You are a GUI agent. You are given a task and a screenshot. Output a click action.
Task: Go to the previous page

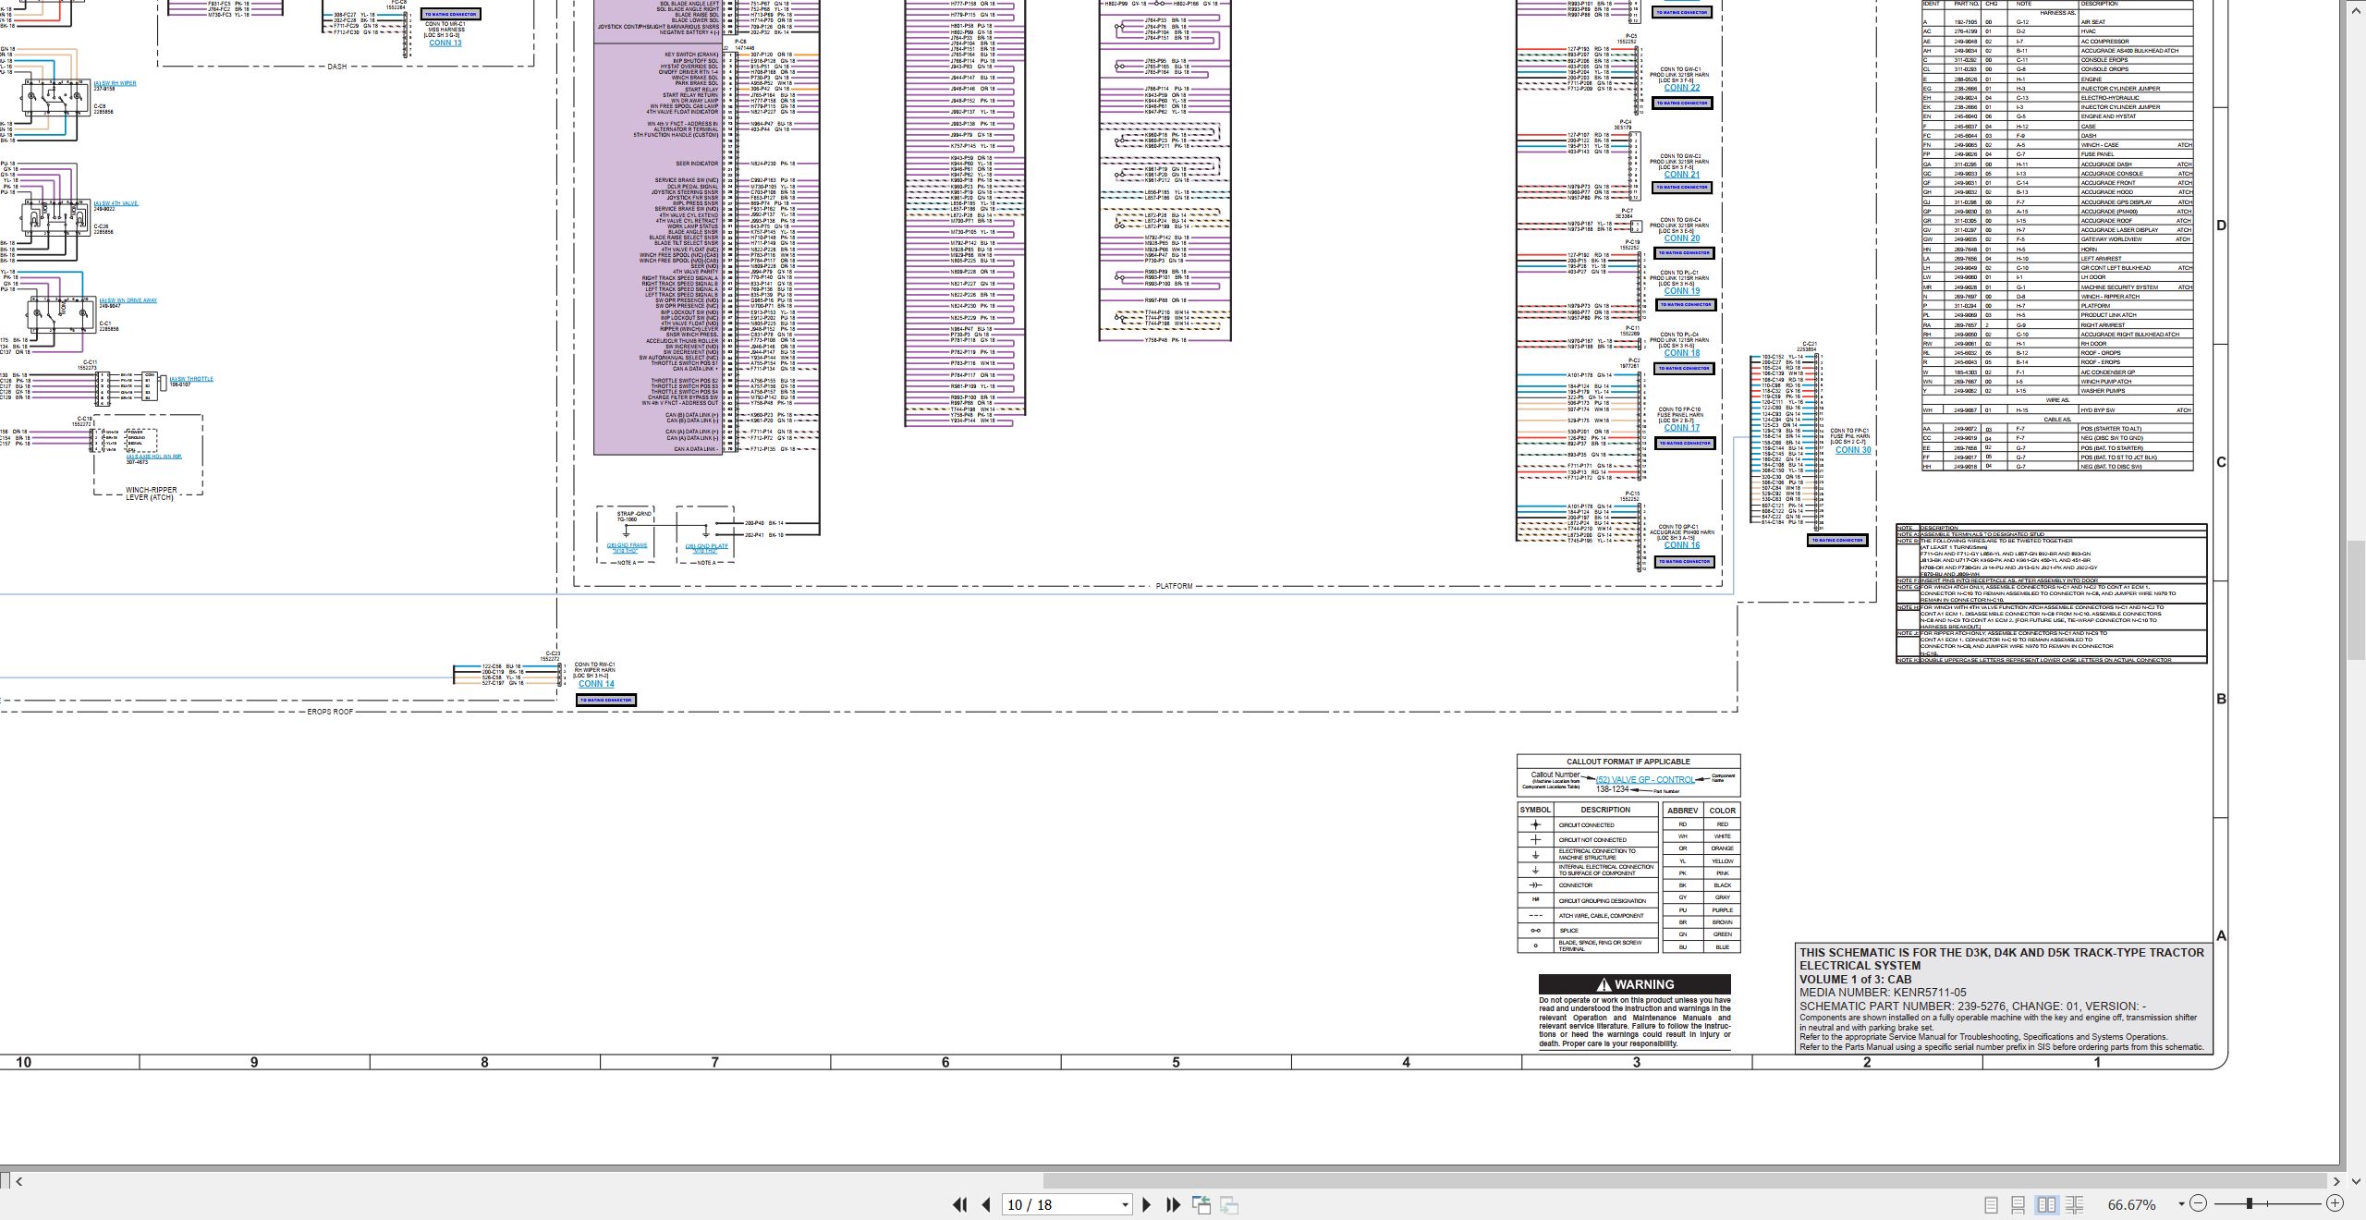[x=986, y=1204]
